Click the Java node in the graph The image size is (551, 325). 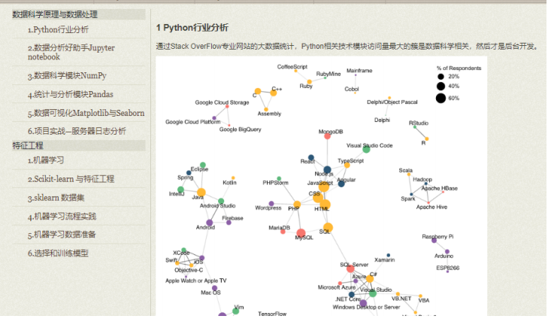[x=201, y=192]
